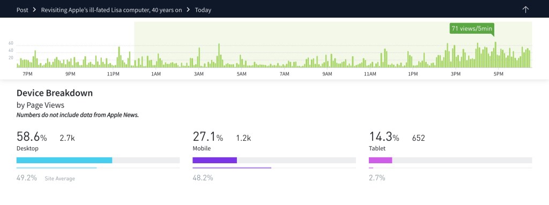The image size is (549, 205).
Task: Click the 11PM label on timeline
Action: [x=113, y=74]
